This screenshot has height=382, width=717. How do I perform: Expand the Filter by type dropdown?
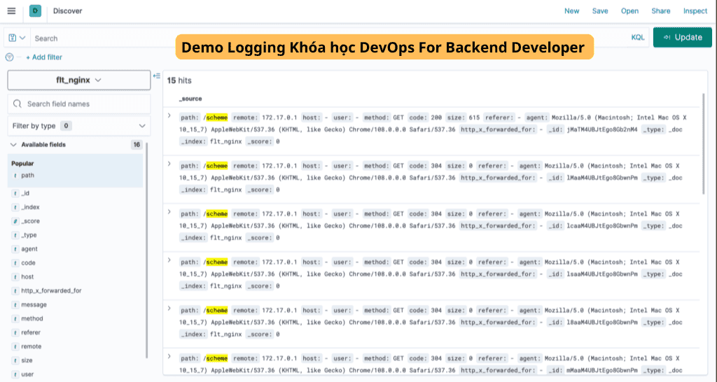[78, 126]
